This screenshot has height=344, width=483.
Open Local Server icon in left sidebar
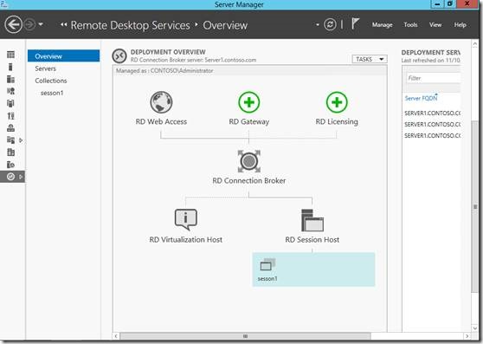[10, 67]
